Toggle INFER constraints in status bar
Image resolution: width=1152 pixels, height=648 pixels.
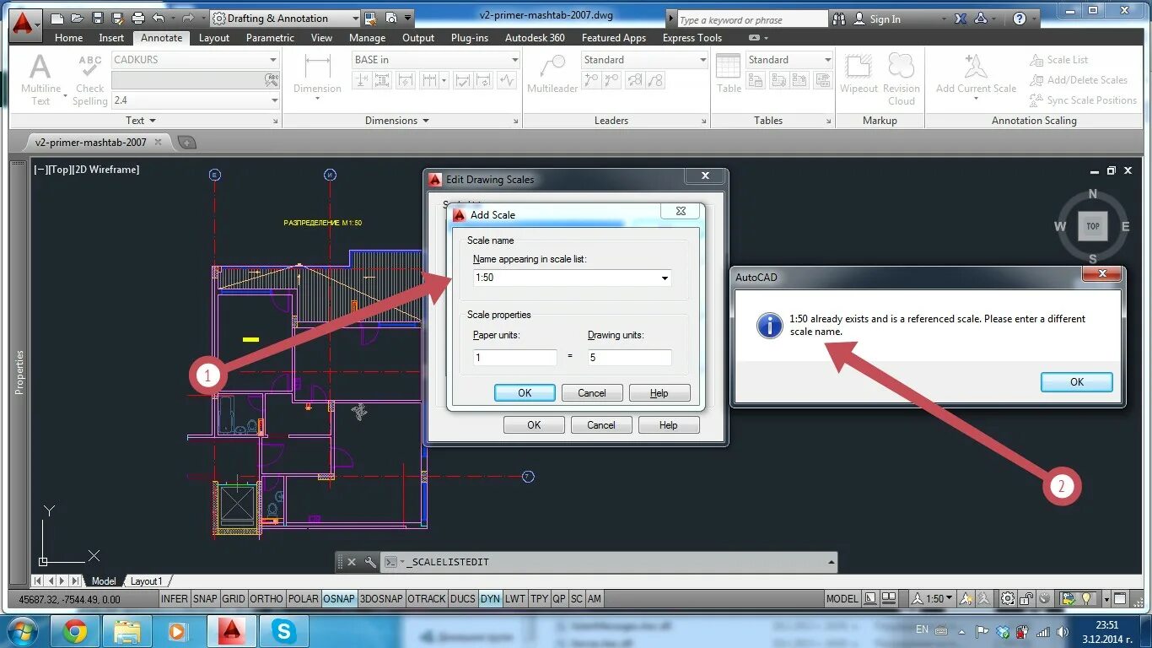[175, 598]
